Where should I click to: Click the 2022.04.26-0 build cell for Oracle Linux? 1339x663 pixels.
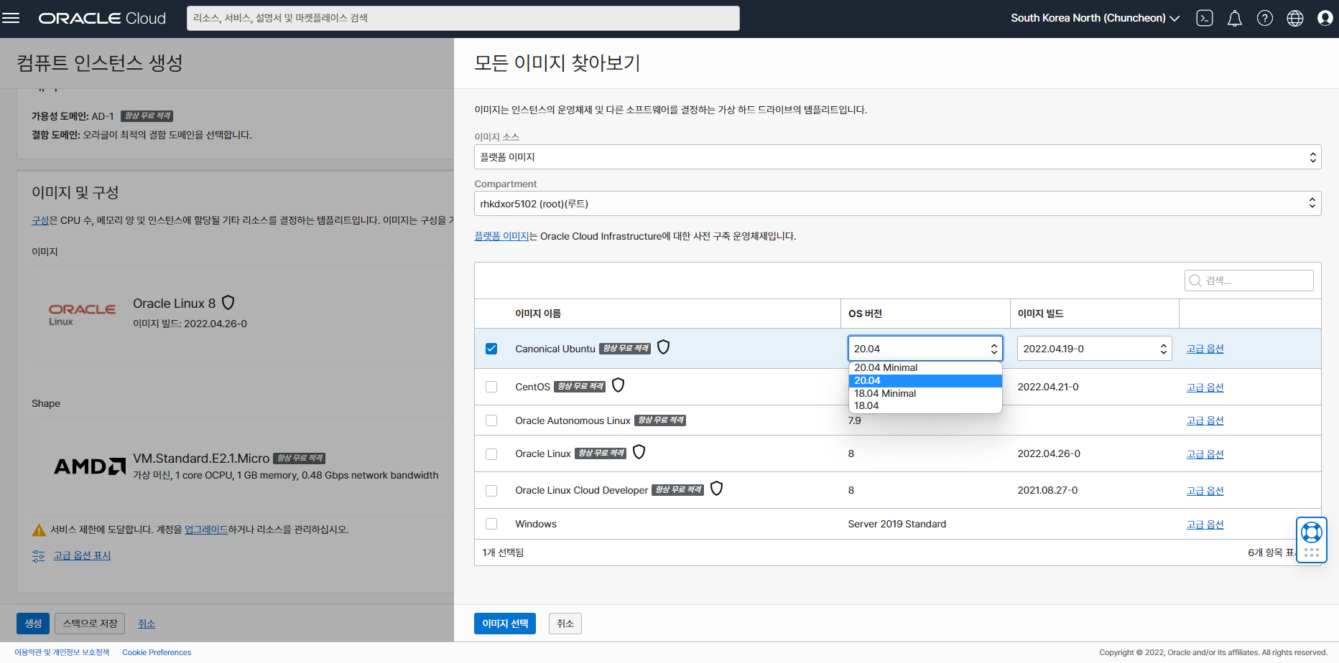pyautogui.click(x=1049, y=453)
